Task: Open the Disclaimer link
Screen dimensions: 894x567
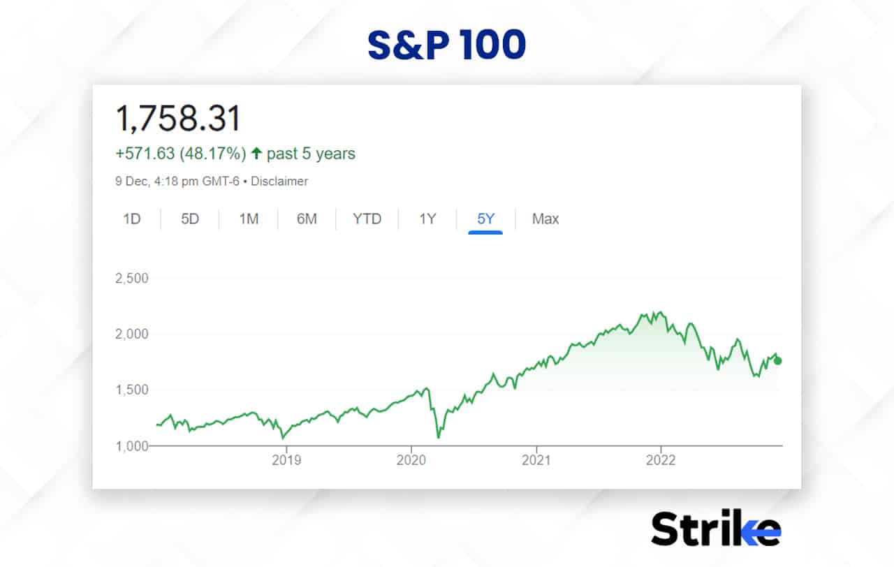Action: [x=281, y=181]
